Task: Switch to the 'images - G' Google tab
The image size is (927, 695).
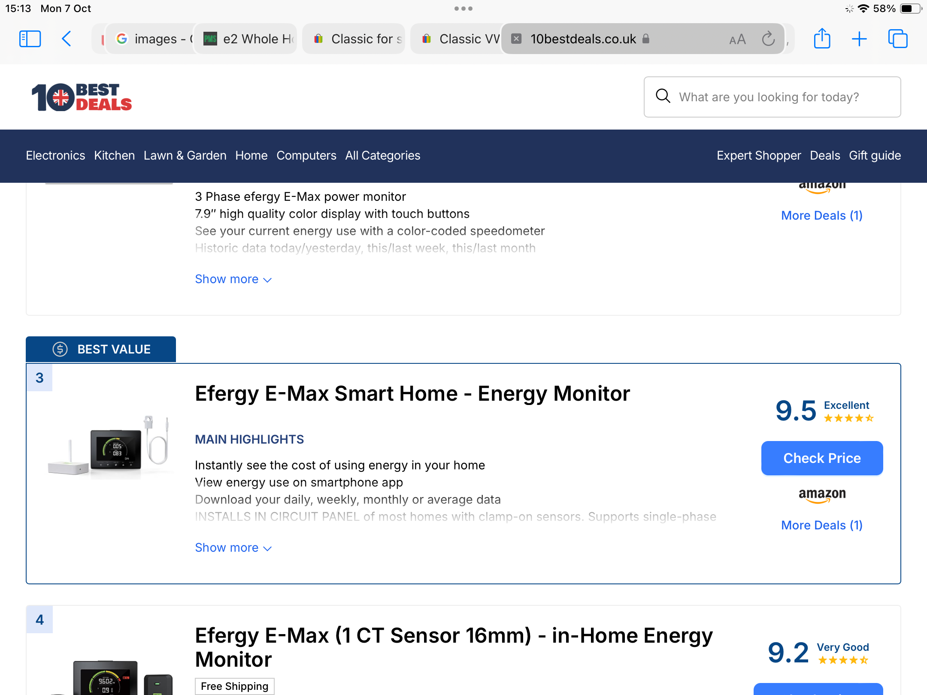Action: (x=151, y=39)
